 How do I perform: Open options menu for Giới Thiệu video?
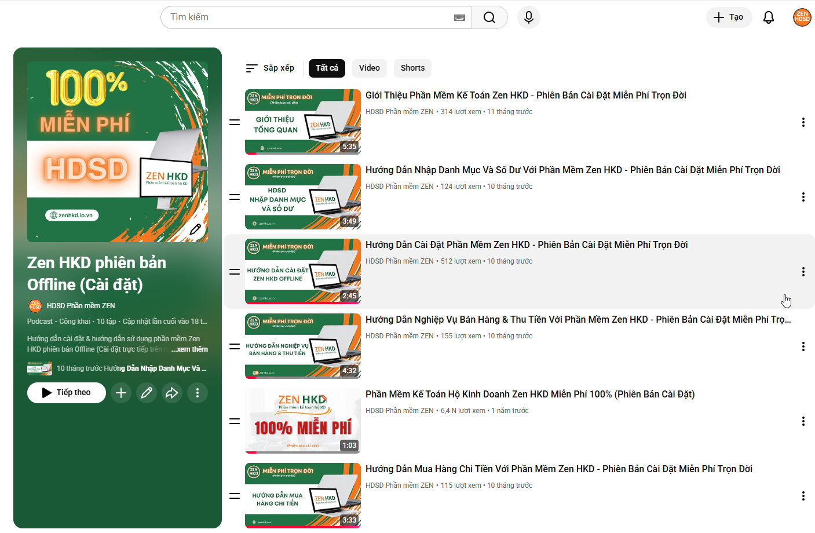point(803,122)
